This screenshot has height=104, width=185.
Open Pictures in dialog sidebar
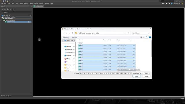(69, 56)
